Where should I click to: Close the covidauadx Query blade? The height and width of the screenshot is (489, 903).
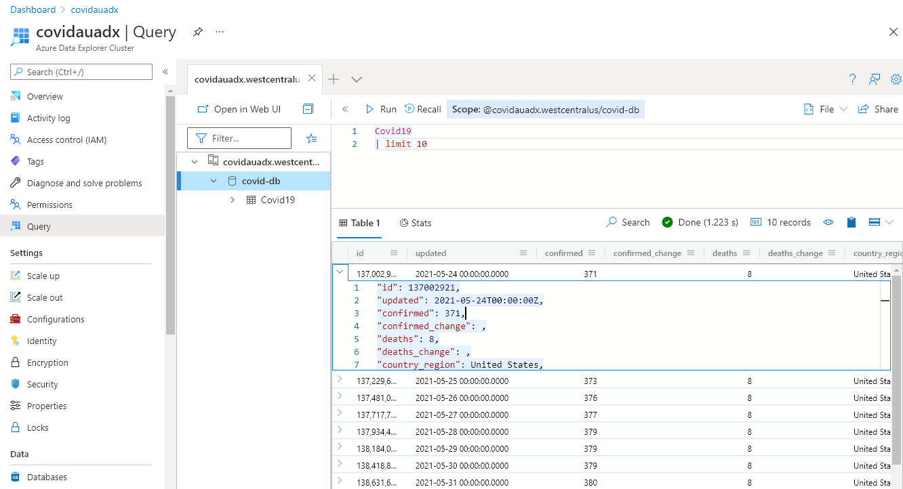point(893,32)
